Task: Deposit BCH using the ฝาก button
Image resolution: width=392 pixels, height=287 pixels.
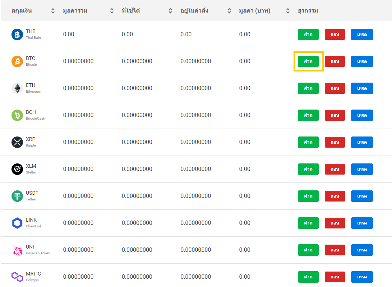Action: pos(308,115)
